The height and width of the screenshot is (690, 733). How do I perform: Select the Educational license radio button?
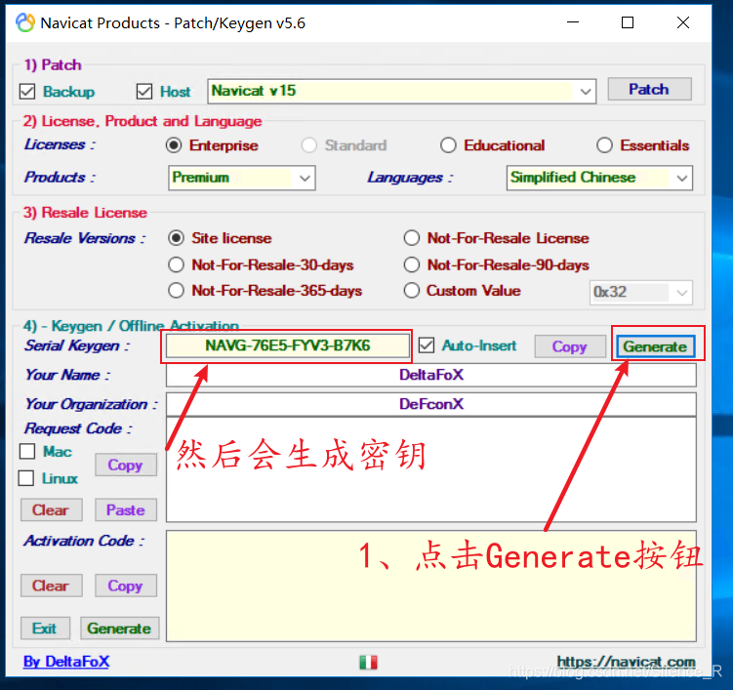click(x=448, y=145)
